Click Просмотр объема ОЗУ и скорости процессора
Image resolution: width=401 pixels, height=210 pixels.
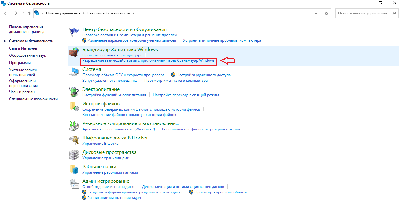[123, 75]
